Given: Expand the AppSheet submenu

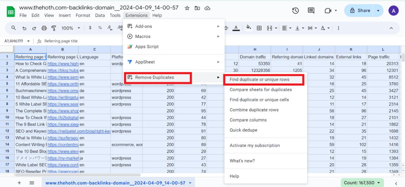Looking at the screenshot, I should coord(218,62).
